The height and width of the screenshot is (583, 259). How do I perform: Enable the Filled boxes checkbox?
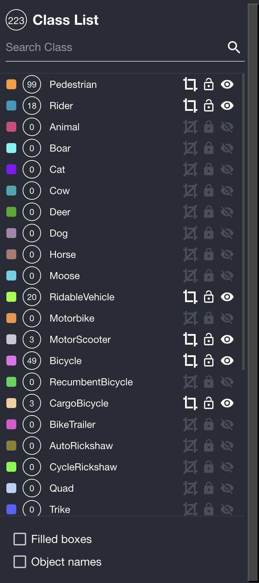(x=20, y=539)
